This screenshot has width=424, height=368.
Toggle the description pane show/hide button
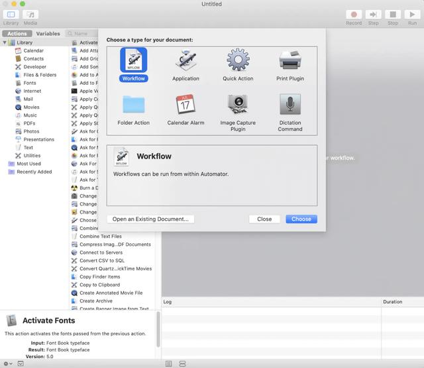click(x=21, y=363)
